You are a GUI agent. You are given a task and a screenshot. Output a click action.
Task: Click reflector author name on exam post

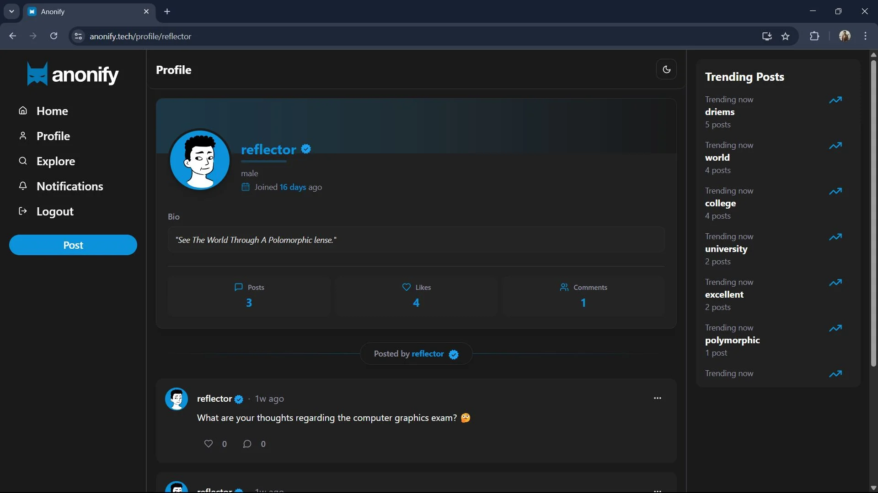point(214,399)
